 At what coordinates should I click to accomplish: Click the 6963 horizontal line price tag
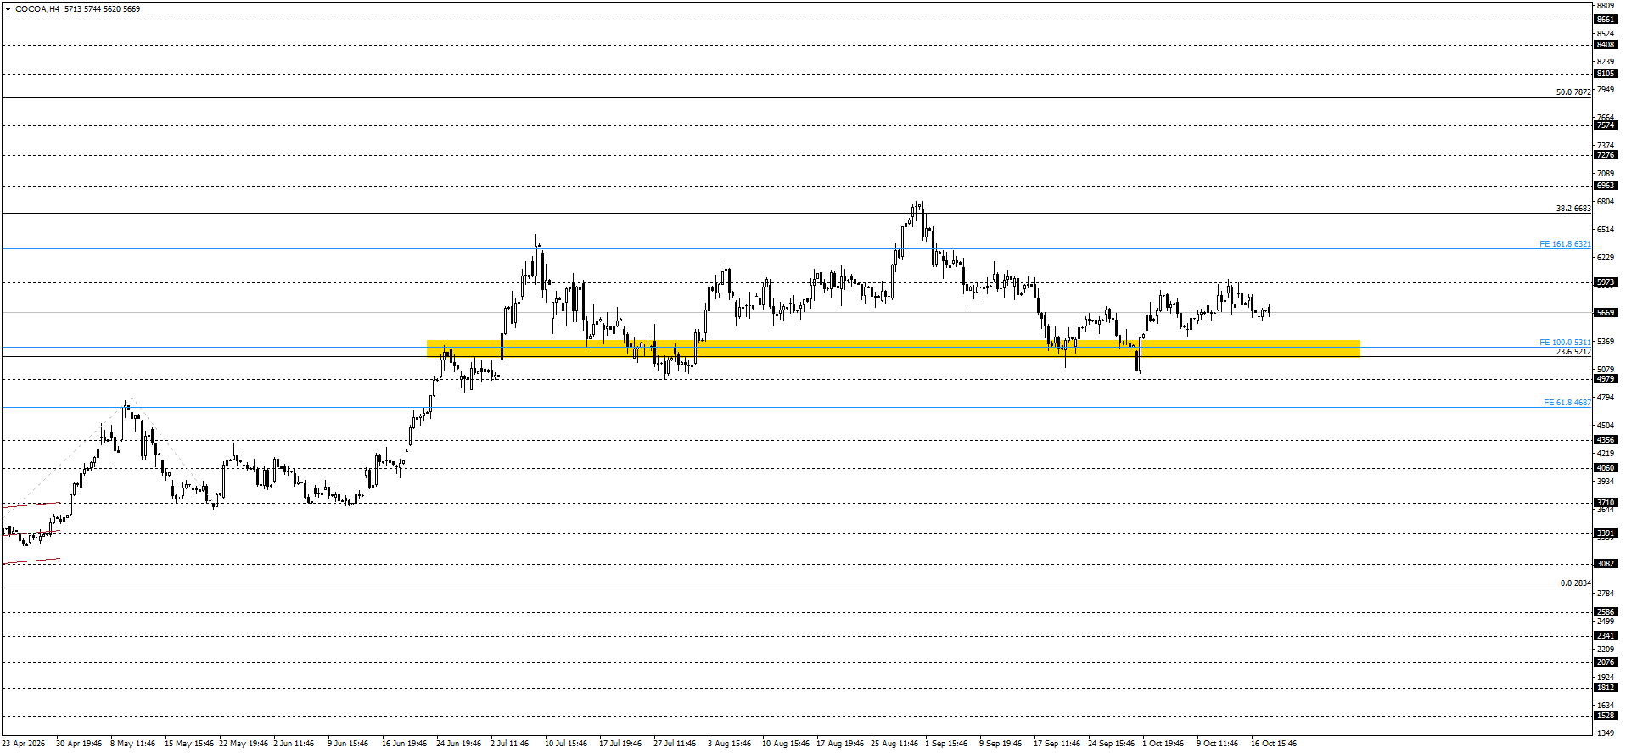(x=1606, y=186)
